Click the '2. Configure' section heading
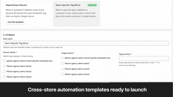This screenshot has height=97, width=173. [x=9, y=35]
